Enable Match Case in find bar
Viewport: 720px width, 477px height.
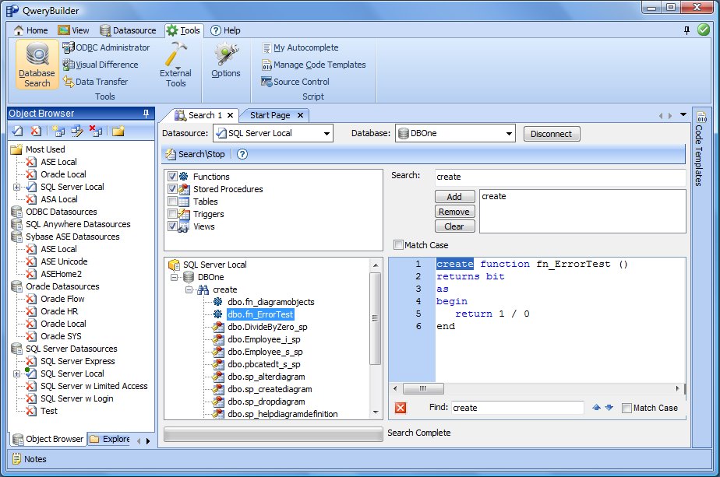pos(626,408)
